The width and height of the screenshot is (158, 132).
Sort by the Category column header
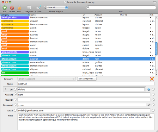pyautogui.click(x=15, y=15)
